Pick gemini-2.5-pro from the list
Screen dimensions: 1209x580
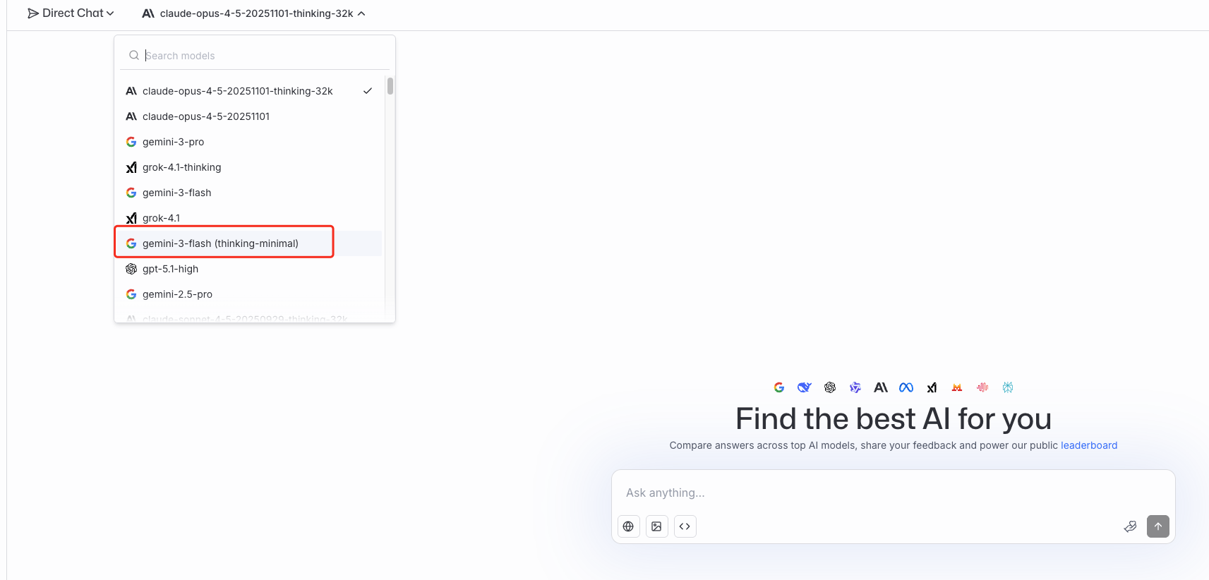[x=249, y=294]
